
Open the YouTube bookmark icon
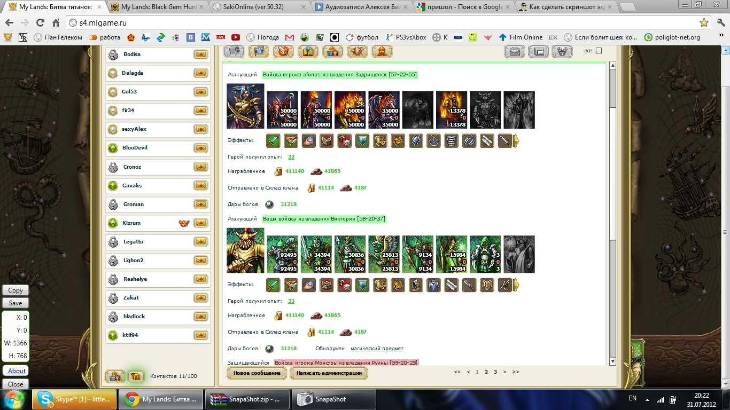(236, 37)
